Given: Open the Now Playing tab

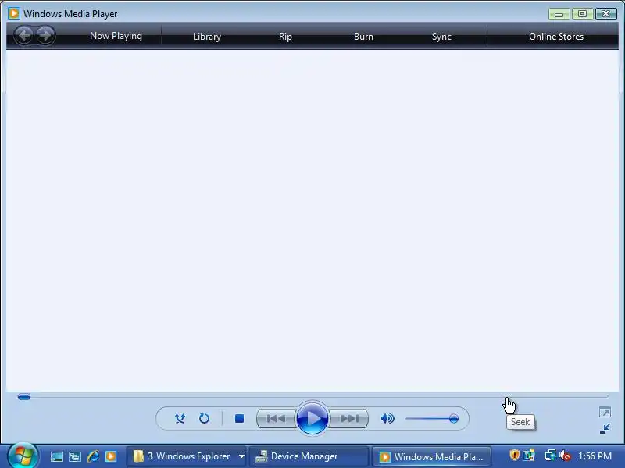Looking at the screenshot, I should [116, 36].
